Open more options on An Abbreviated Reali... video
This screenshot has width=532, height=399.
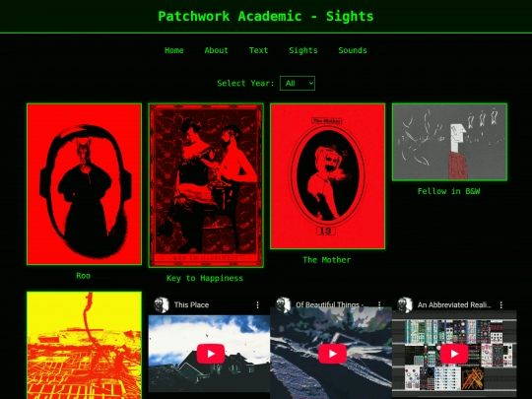(501, 304)
